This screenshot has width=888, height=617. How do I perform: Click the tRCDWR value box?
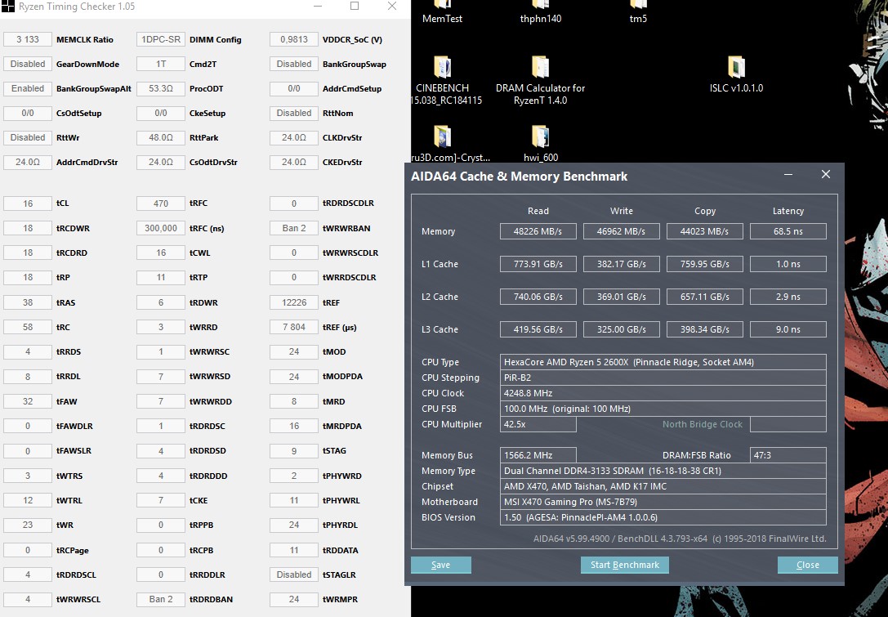28,228
